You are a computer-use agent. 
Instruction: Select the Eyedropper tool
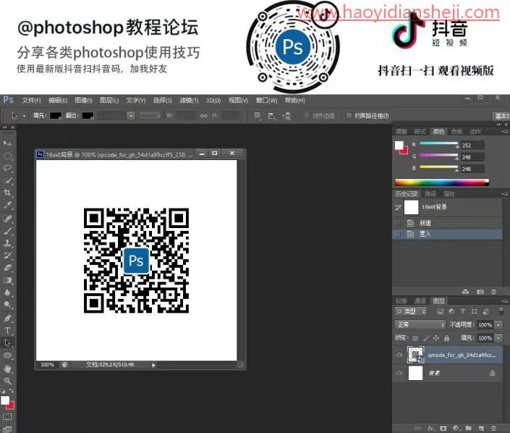7,205
